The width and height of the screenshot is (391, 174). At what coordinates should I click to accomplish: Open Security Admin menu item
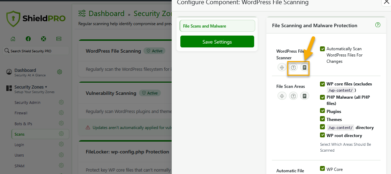click(28, 103)
